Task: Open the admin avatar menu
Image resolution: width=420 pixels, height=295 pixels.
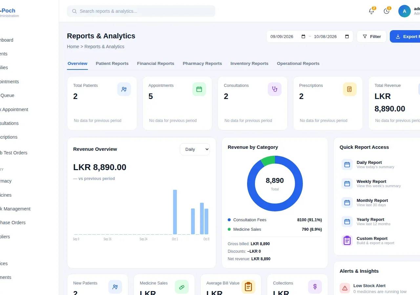Action: (405, 11)
